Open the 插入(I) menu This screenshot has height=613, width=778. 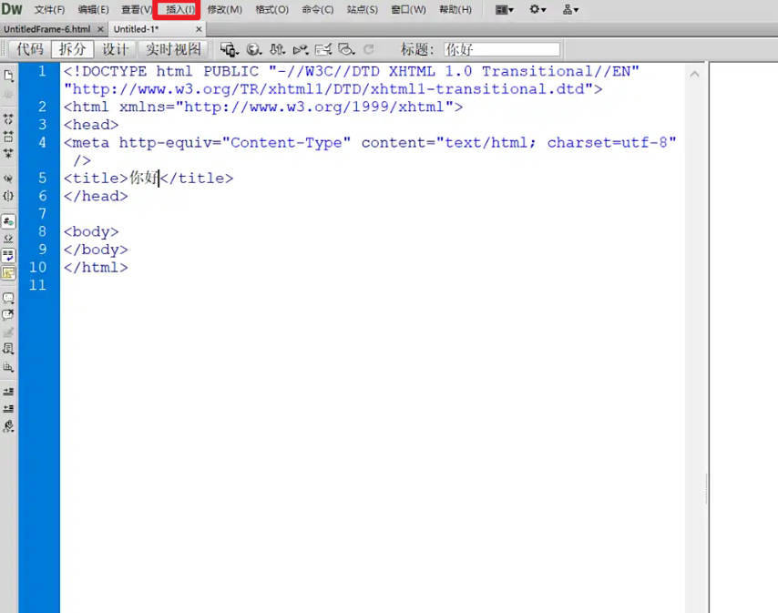[x=180, y=9]
